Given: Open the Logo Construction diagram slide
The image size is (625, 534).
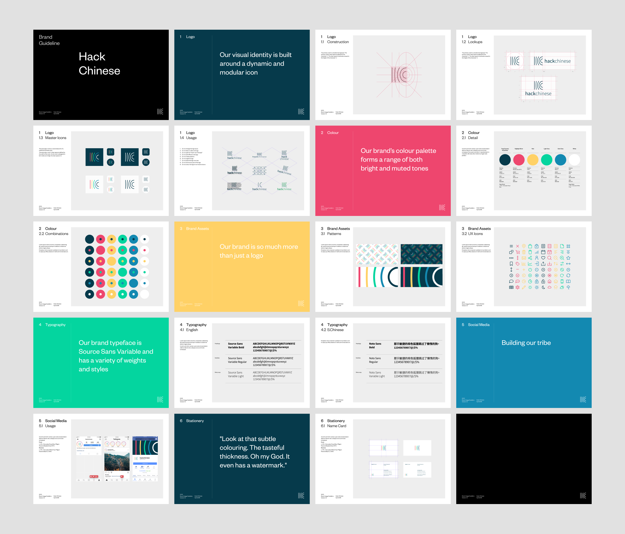Looking at the screenshot, I should (383, 75).
